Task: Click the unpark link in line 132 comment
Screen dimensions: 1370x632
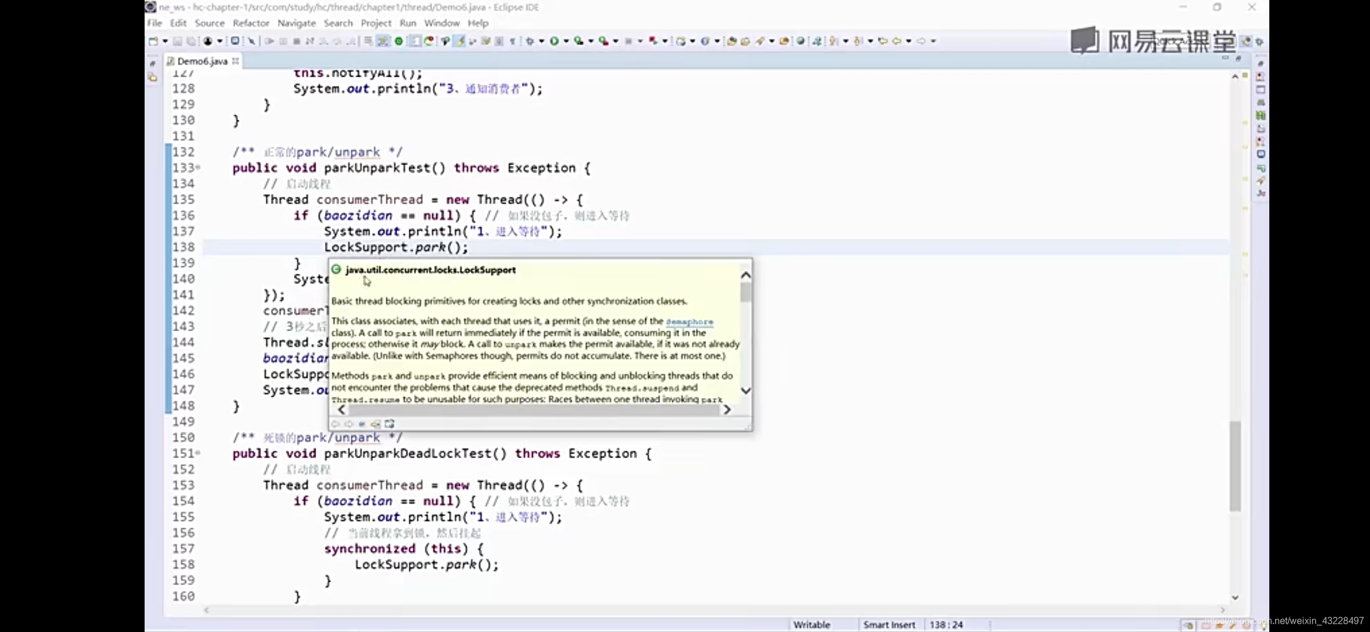Action: click(357, 152)
